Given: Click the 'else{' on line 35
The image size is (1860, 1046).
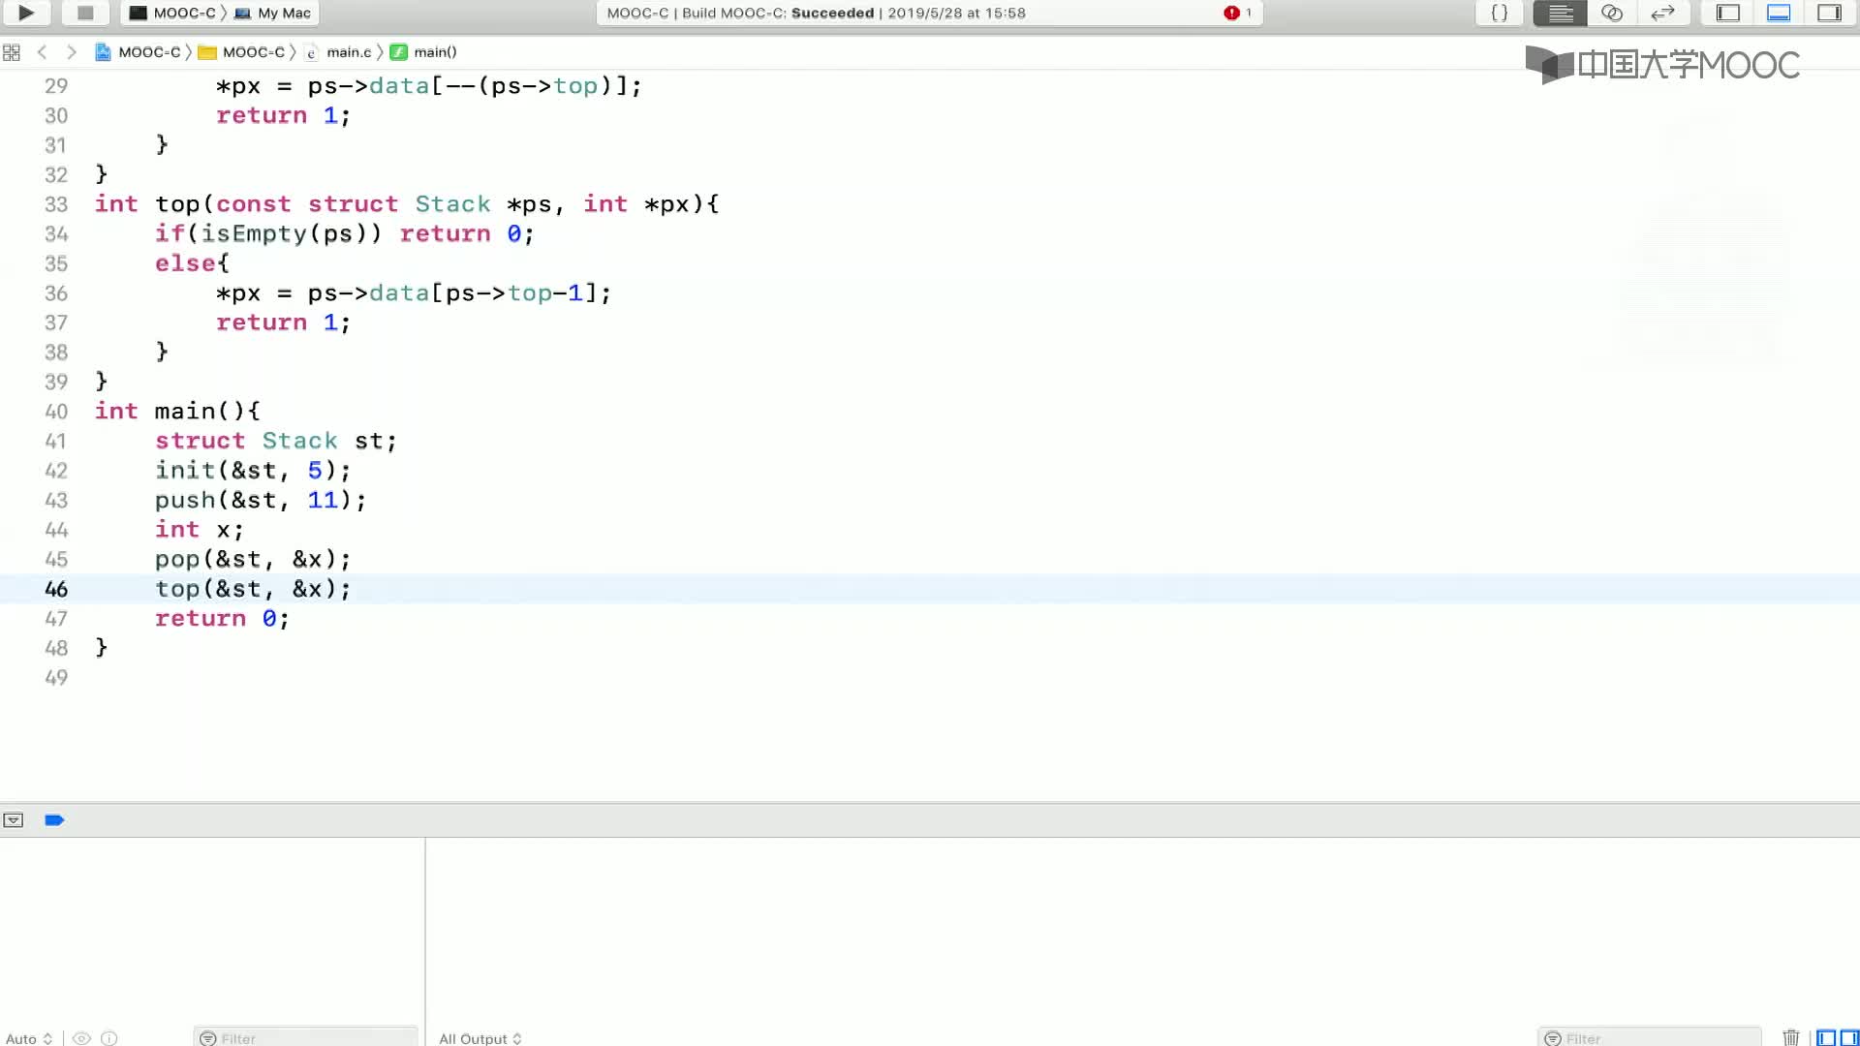Looking at the screenshot, I should coord(192,262).
